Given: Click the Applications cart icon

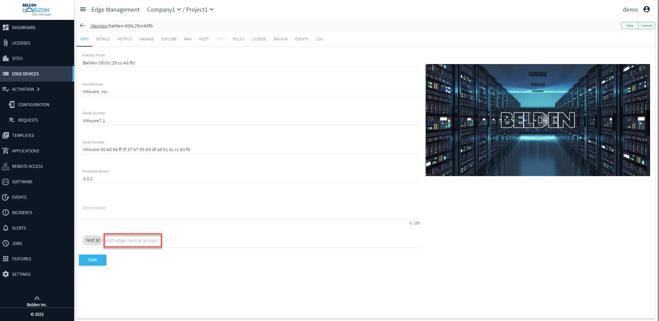Looking at the screenshot, I should pyautogui.click(x=5, y=151).
